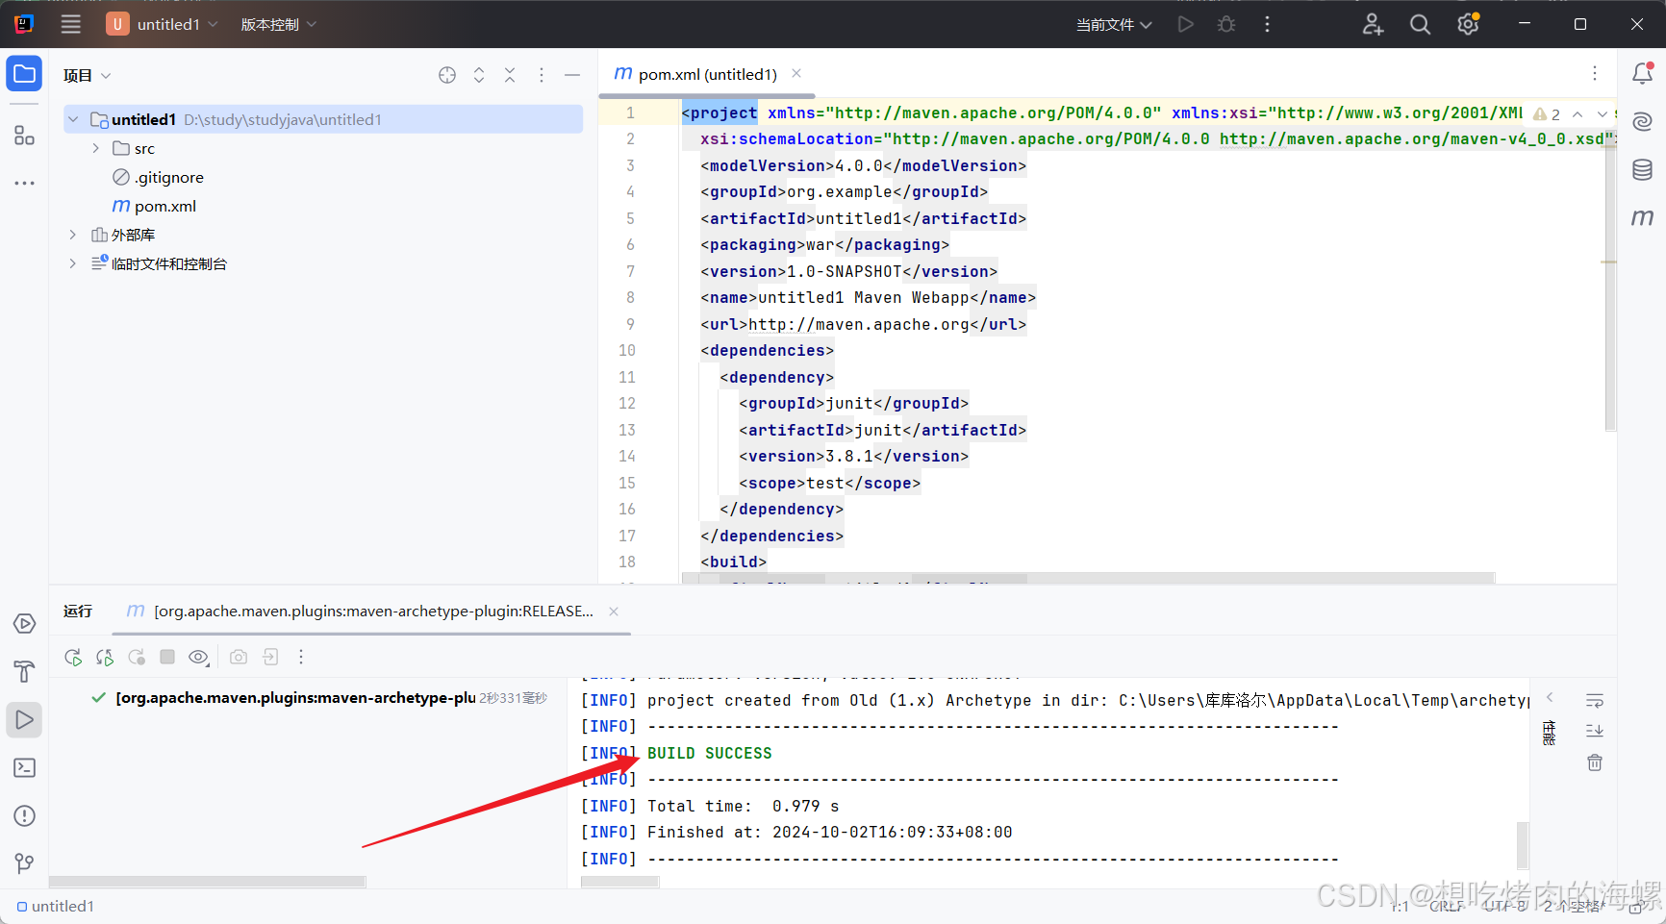Toggle soft-wrap in console output
Viewport: 1666px width, 924px height.
1595,700
